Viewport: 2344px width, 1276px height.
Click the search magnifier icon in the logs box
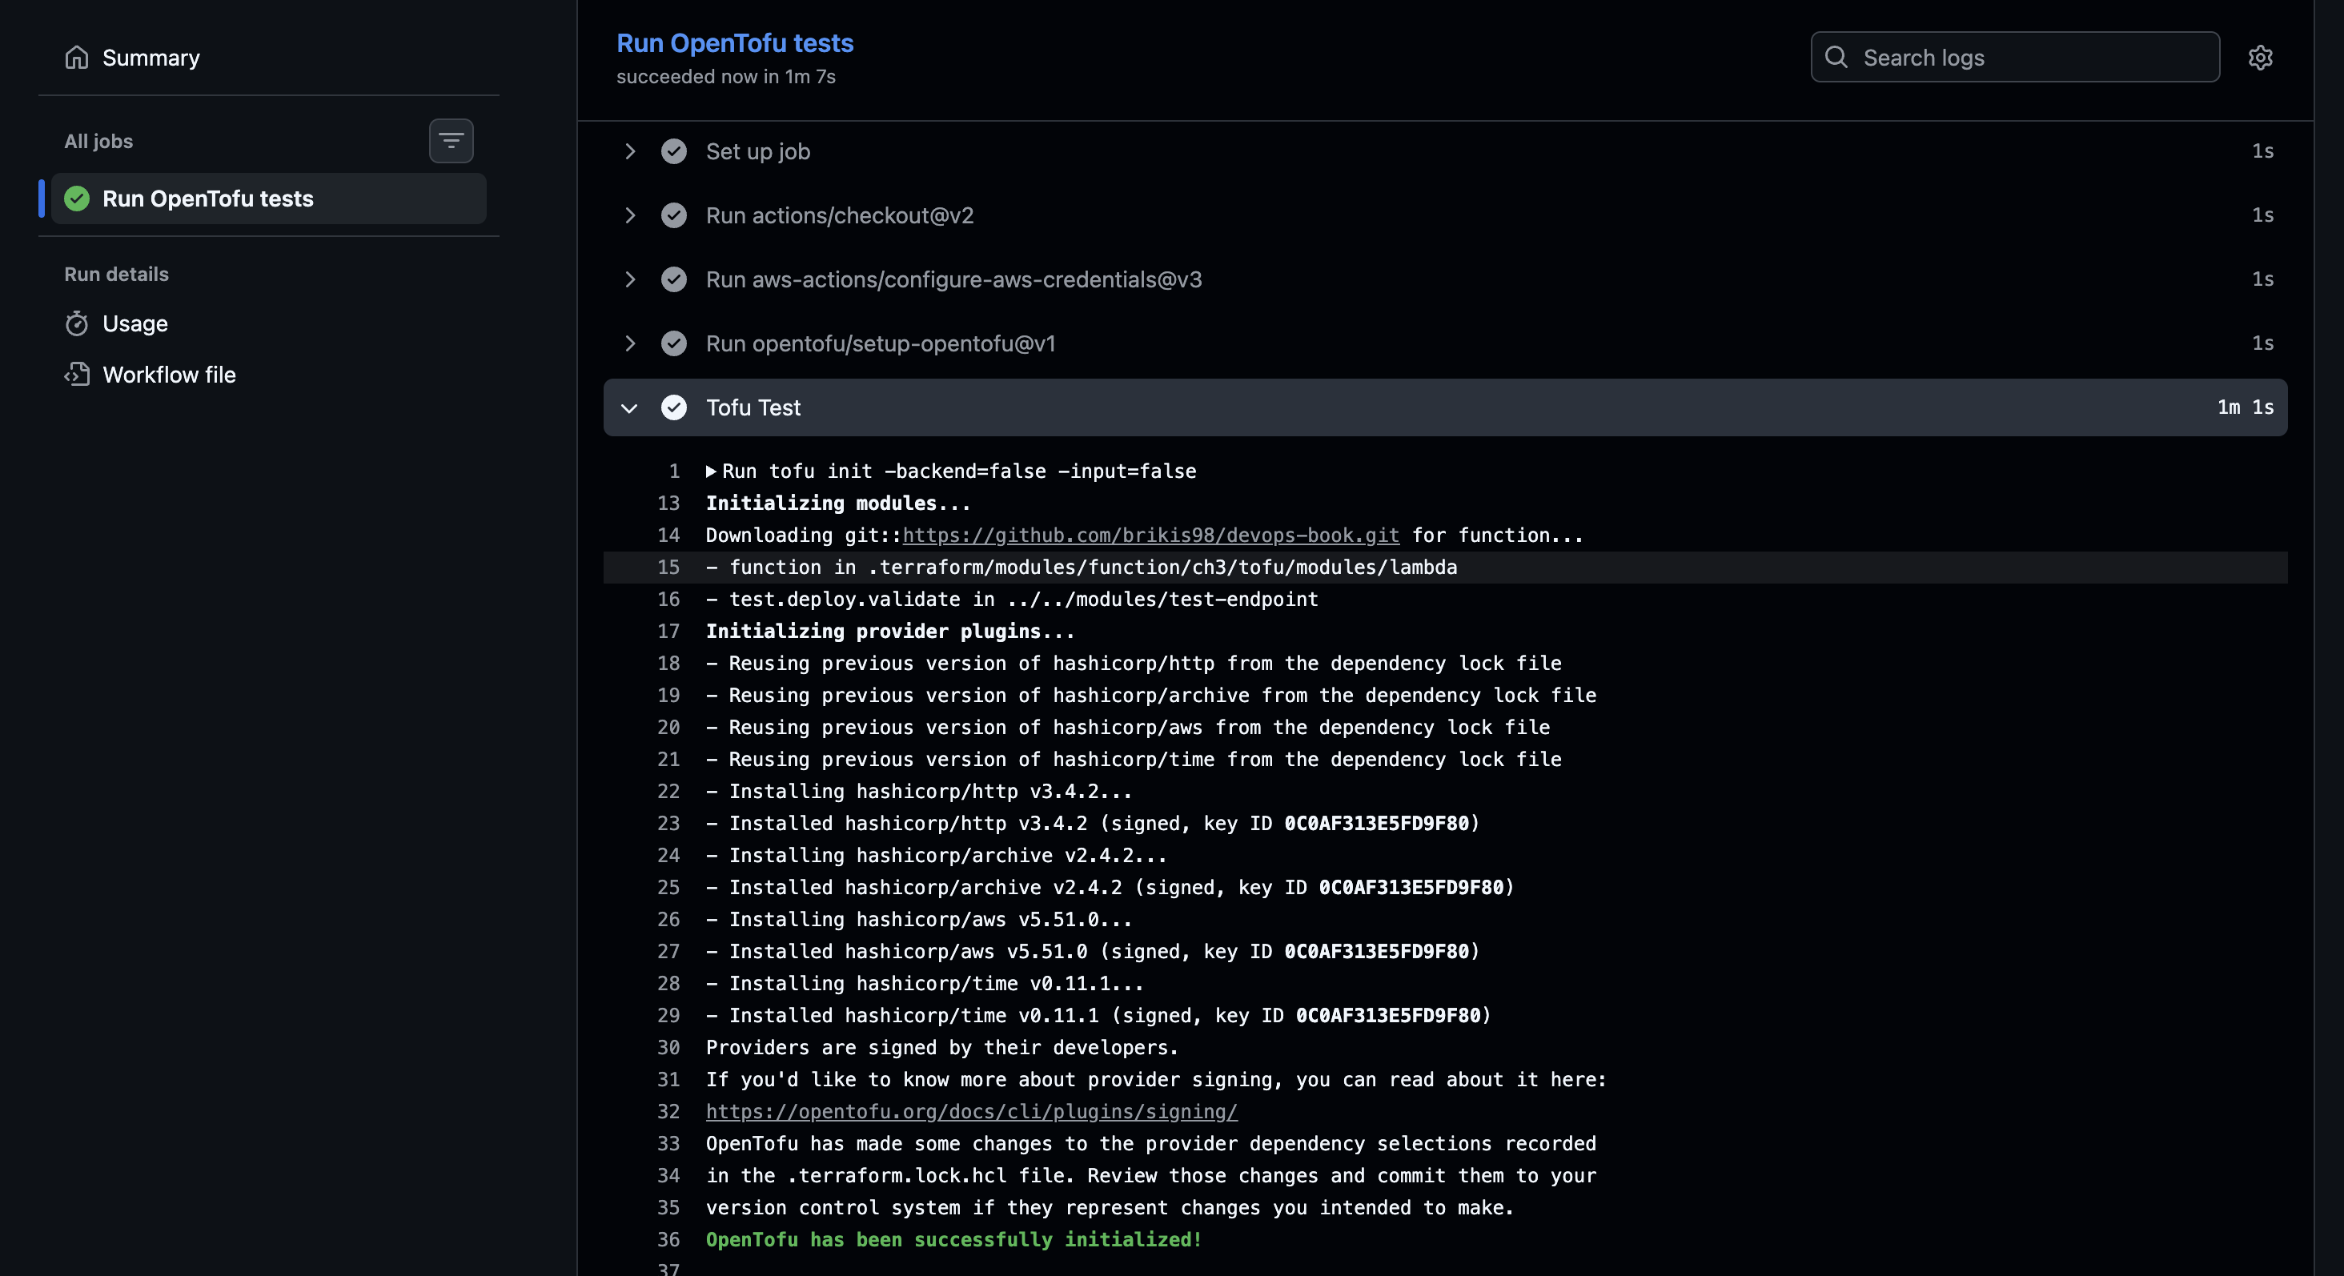[x=1836, y=58]
